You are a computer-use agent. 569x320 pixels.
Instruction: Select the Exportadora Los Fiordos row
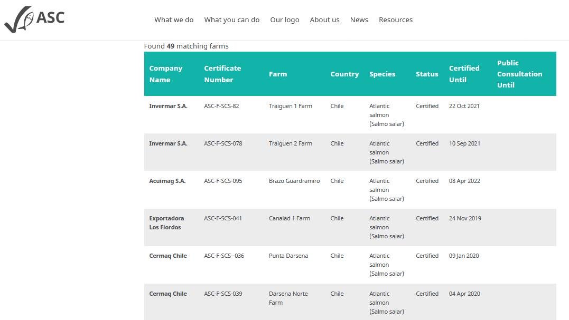pos(166,223)
